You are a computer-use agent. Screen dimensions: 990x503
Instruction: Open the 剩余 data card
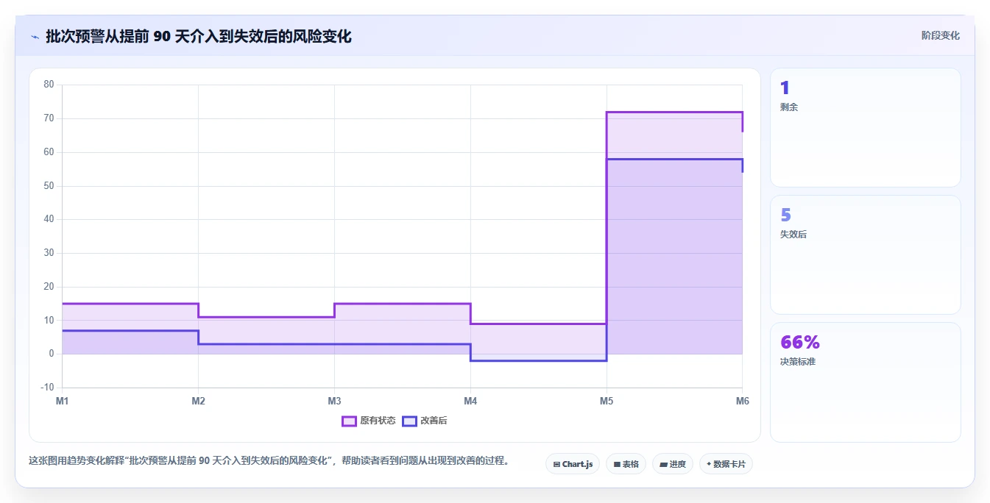866,128
